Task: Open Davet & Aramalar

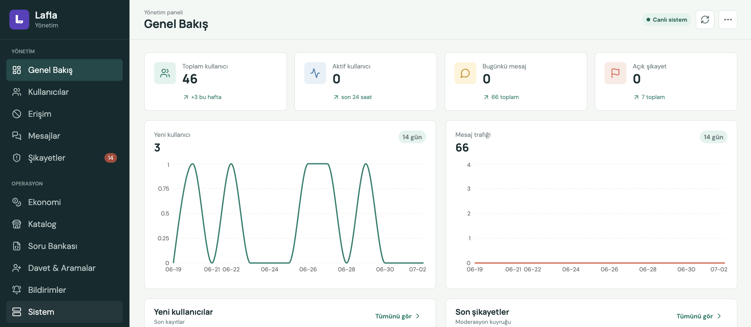Action: [64, 268]
